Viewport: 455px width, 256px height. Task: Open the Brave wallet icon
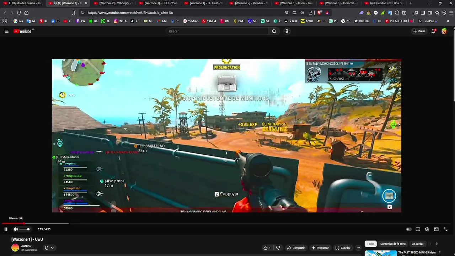click(430, 13)
